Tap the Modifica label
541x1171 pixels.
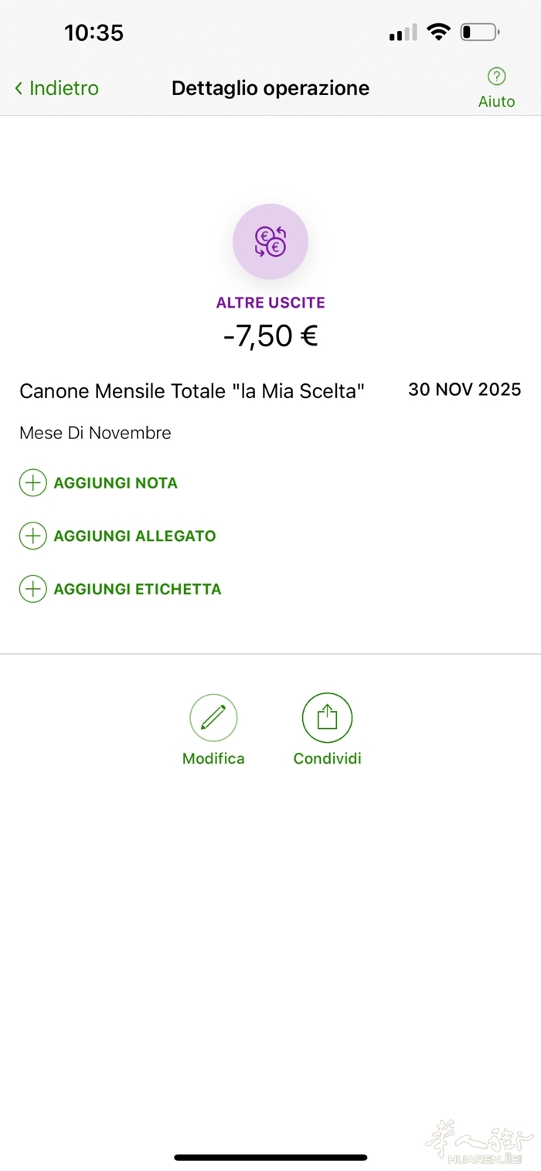pyautogui.click(x=213, y=758)
